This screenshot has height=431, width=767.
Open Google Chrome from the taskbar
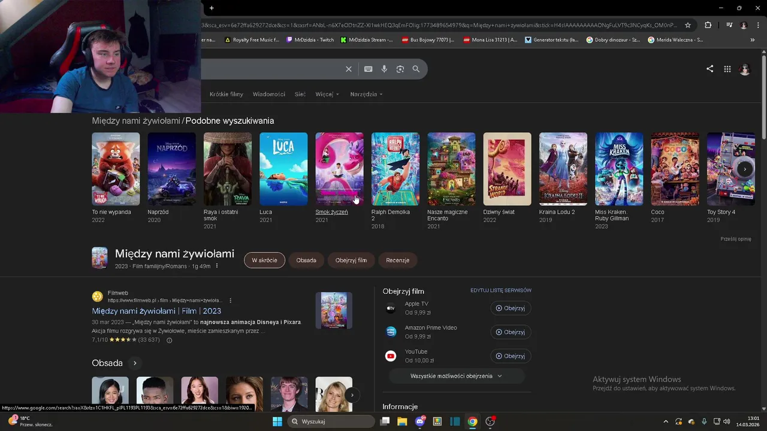point(473,421)
